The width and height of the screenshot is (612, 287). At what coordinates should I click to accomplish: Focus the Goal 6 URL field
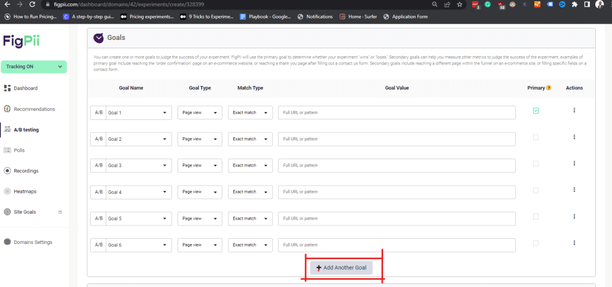click(397, 245)
